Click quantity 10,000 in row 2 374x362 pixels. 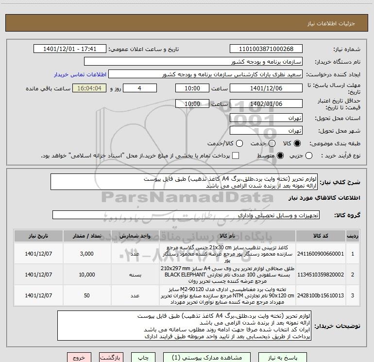[x=87, y=275]
